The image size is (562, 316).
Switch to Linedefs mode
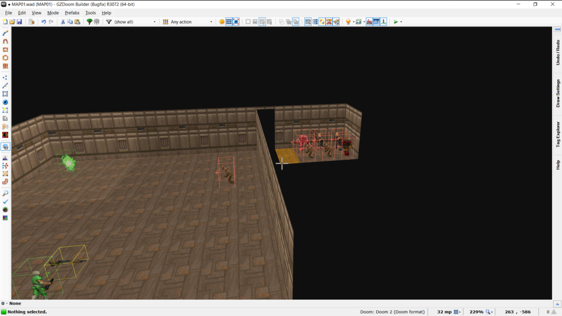pyautogui.click(x=5, y=86)
